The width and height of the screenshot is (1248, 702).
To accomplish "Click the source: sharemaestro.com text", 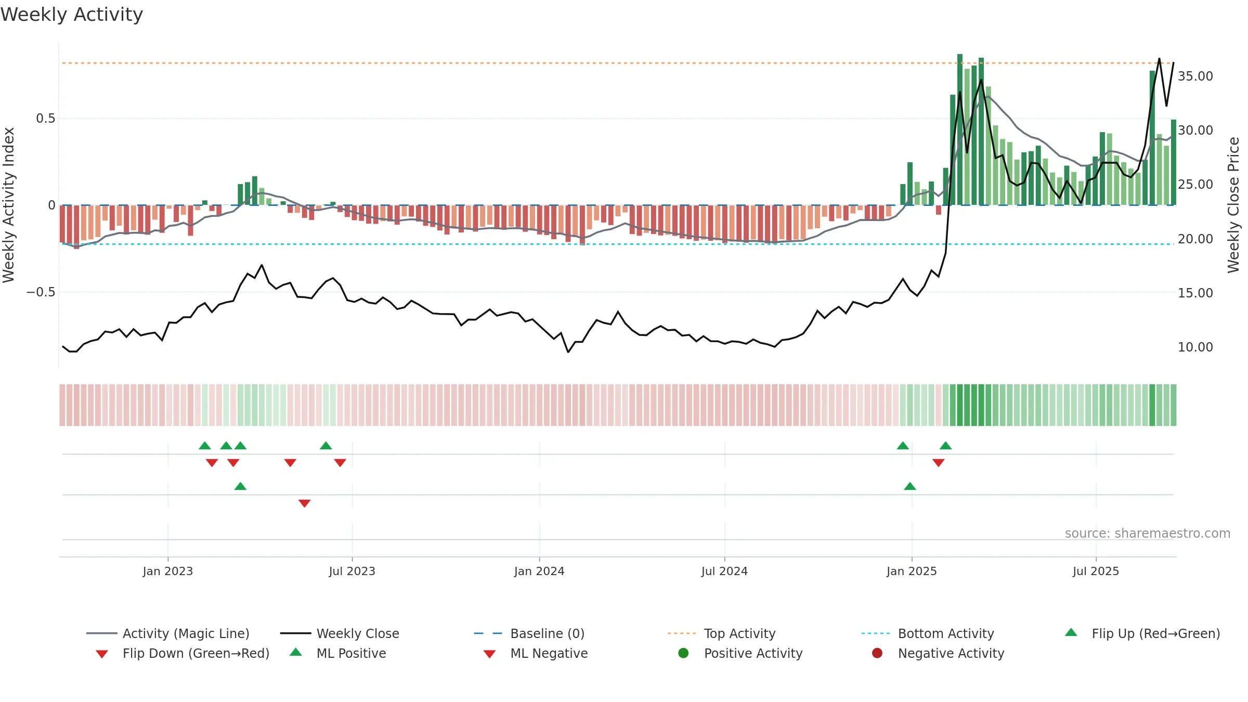I will coord(1148,533).
